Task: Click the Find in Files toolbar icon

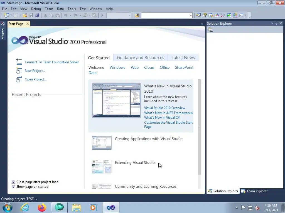Action: pos(137,16)
